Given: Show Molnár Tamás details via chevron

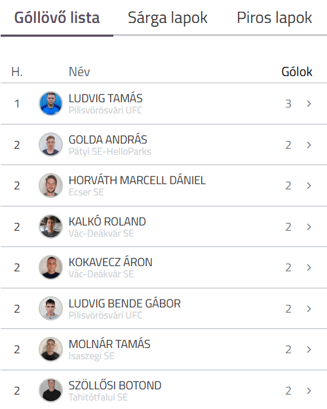Looking at the screenshot, I should (x=309, y=349).
